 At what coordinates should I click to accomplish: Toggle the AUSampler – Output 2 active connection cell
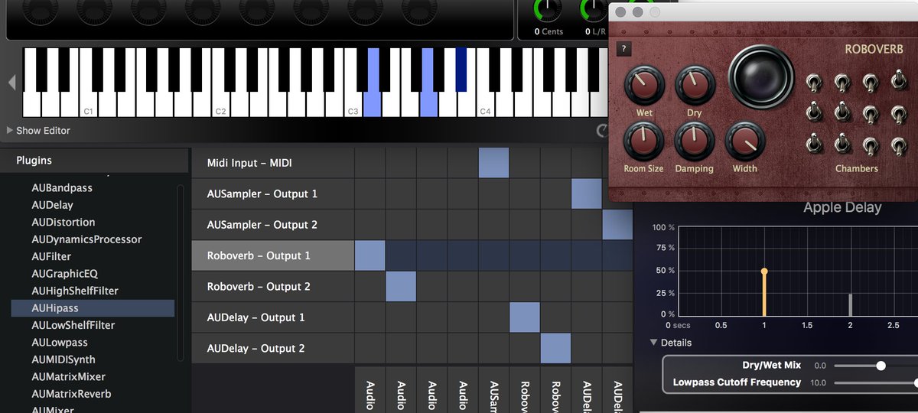617,225
